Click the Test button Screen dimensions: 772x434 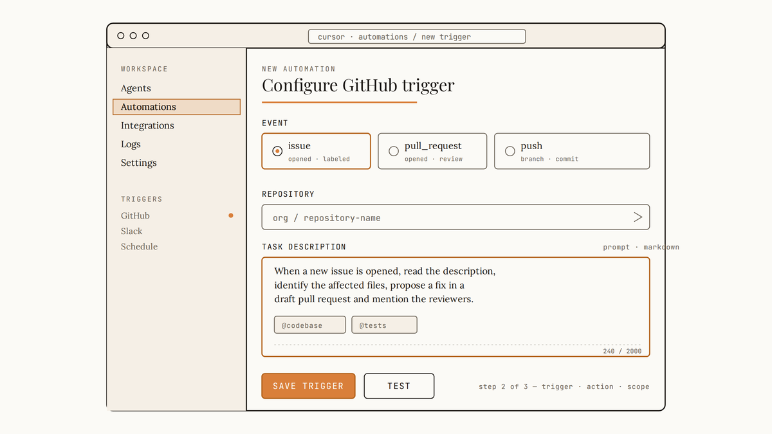pyautogui.click(x=399, y=386)
